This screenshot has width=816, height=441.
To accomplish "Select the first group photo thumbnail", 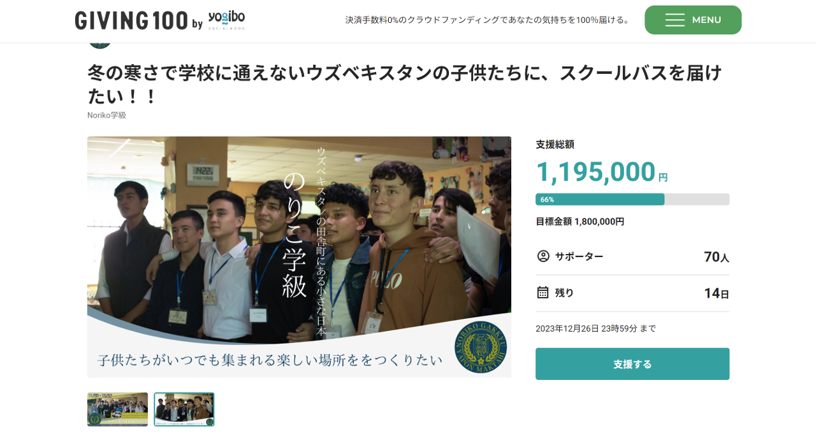I will [117, 409].
